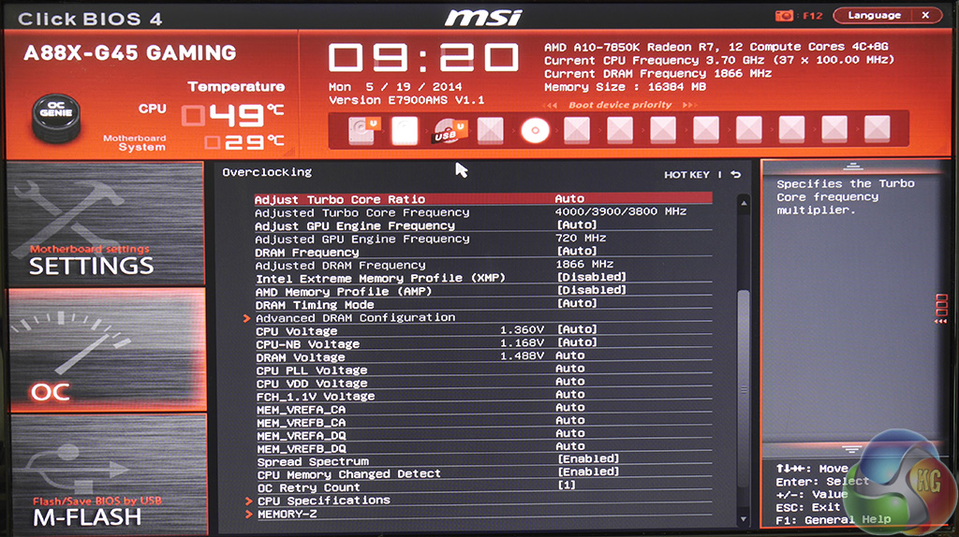This screenshot has height=537, width=959.
Task: Select the optical disc boot device icon
Action: click(x=535, y=131)
